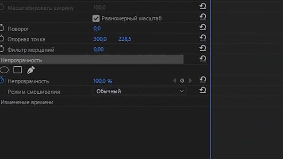This screenshot has height=159, width=283.
Task: Select the ellipse mask tool
Action: [x=4, y=70]
